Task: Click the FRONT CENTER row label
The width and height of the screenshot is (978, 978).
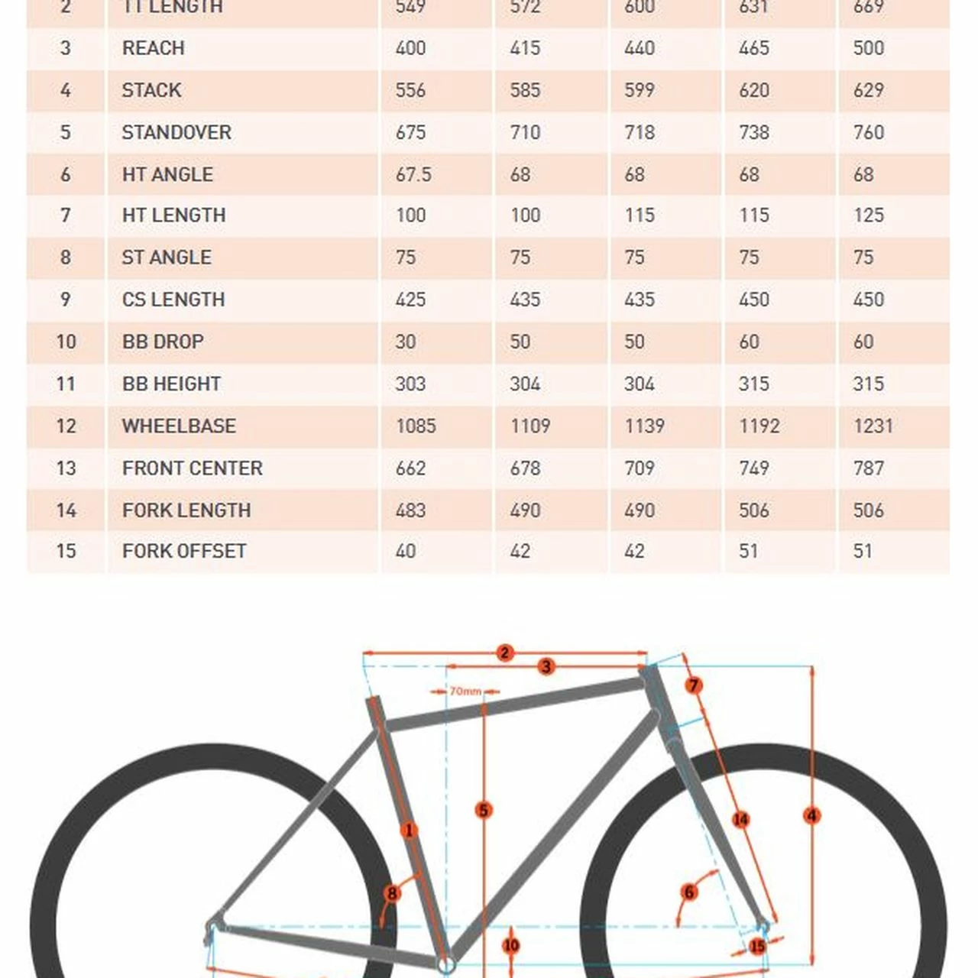Action: pos(193,468)
